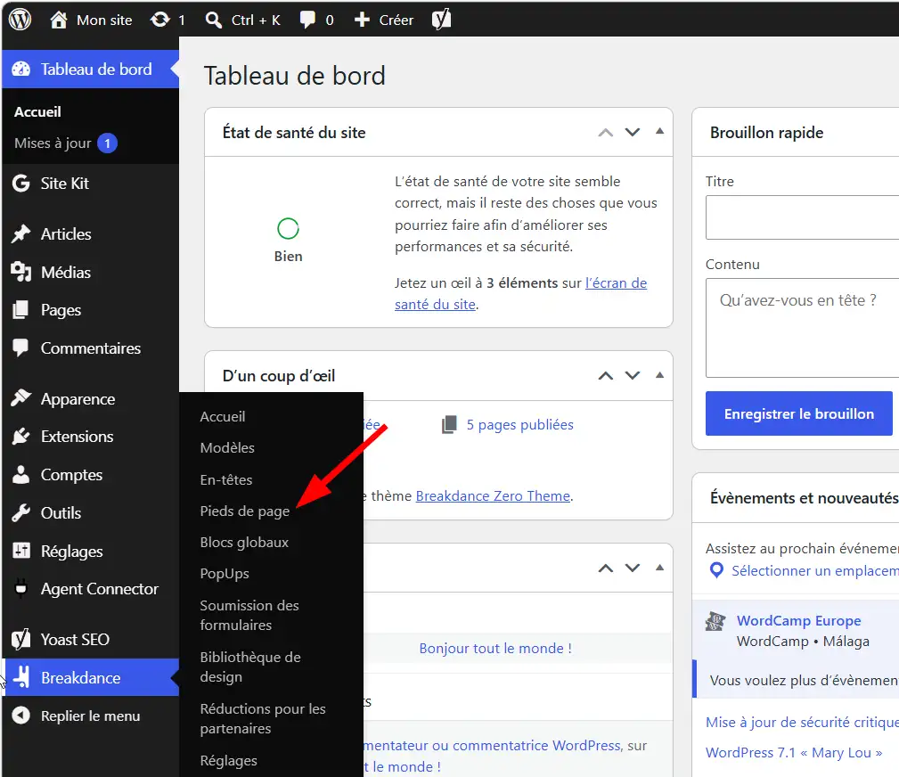
Task: Open the WordCamp Europe event link
Action: pyautogui.click(x=798, y=621)
